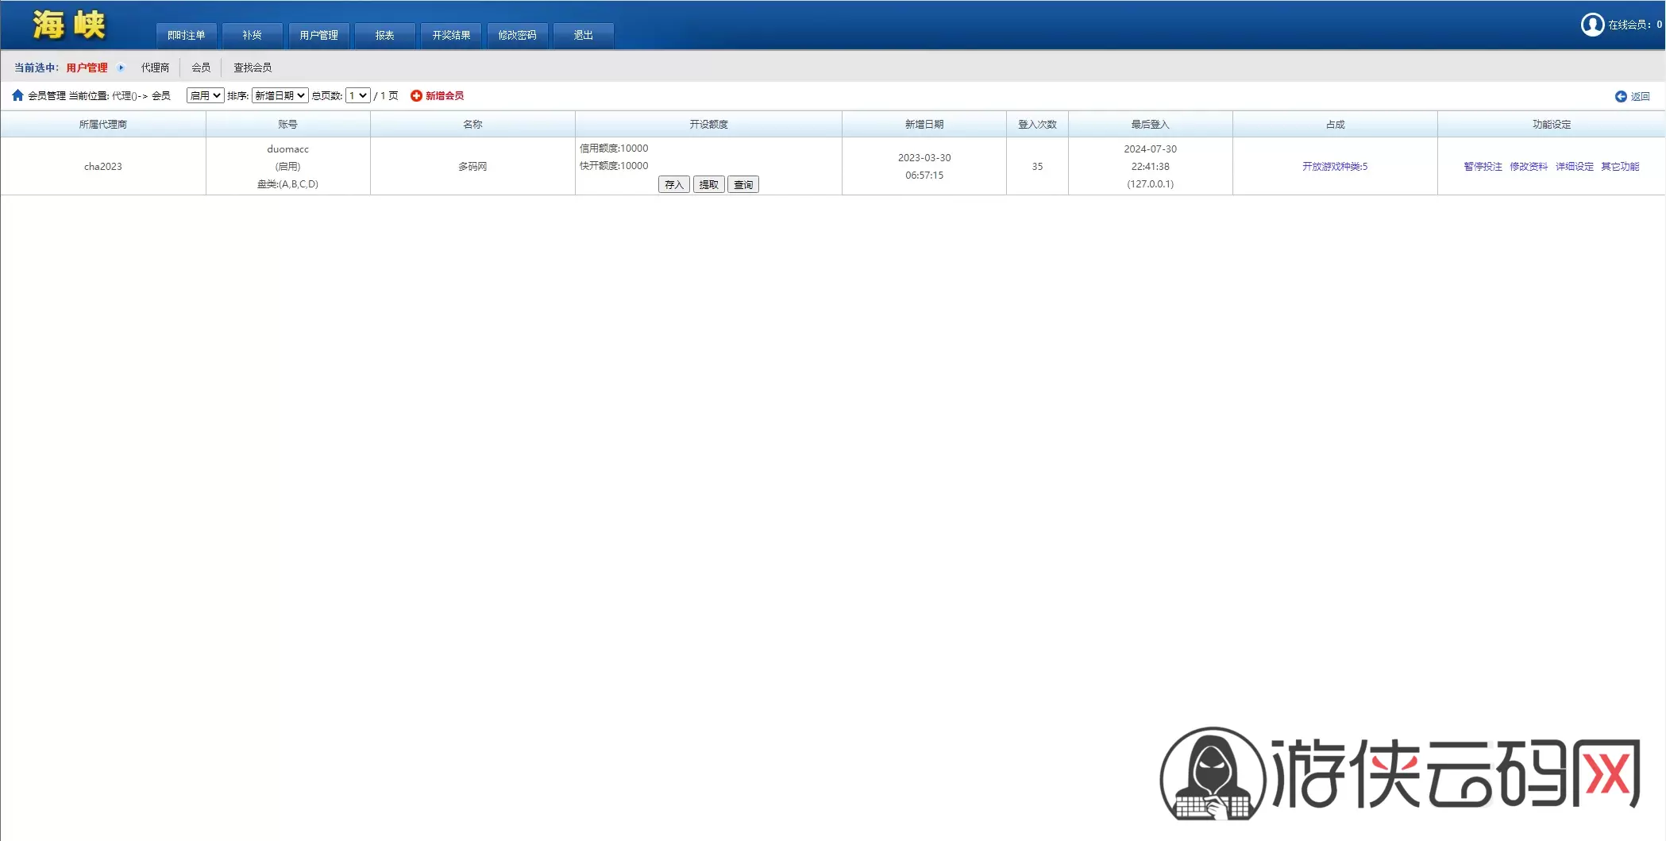1666x841 pixels.
Task: Open the 详细设定 link
Action: [x=1575, y=166]
